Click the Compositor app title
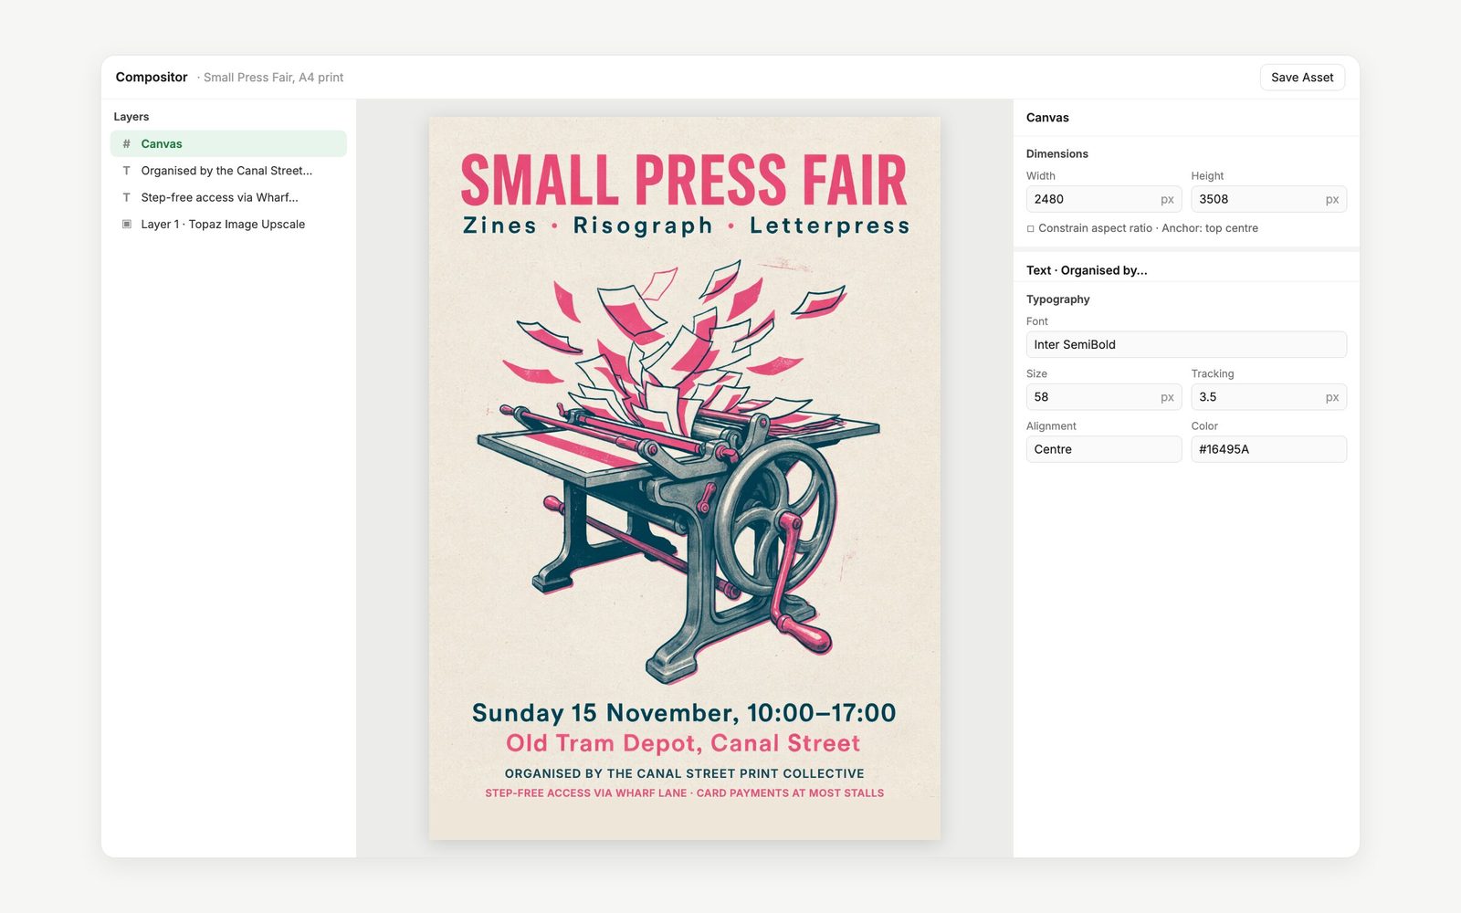1461x913 pixels. pyautogui.click(x=152, y=78)
